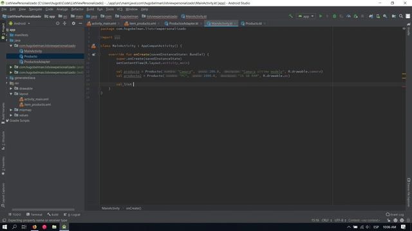Expand the mipmap folder
Viewport: 412px width, 231px height.
(11, 110)
